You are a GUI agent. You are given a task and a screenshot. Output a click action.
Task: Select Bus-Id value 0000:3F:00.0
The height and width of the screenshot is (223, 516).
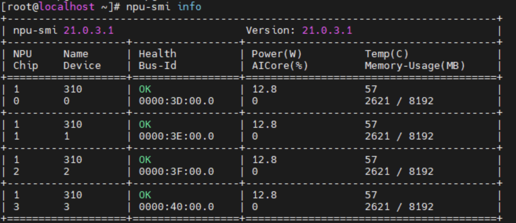point(176,172)
